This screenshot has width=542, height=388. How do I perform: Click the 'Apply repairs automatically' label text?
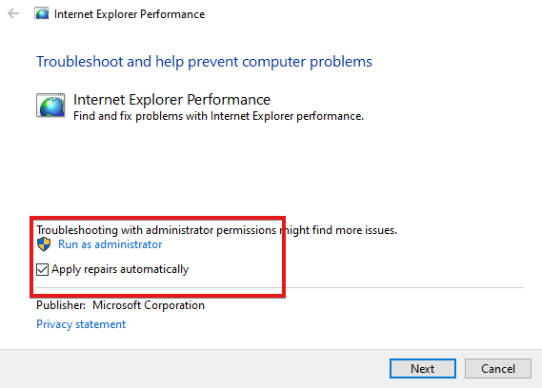coord(120,269)
